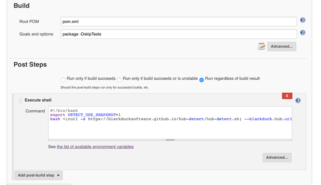Grab the Execute shell drag handle

pyautogui.click(x=20, y=100)
